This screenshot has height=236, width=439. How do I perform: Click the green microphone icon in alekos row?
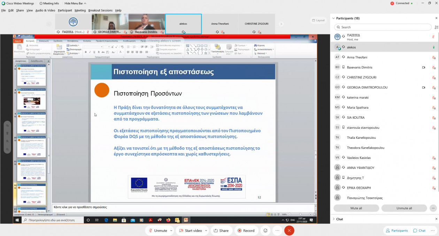point(433,47)
